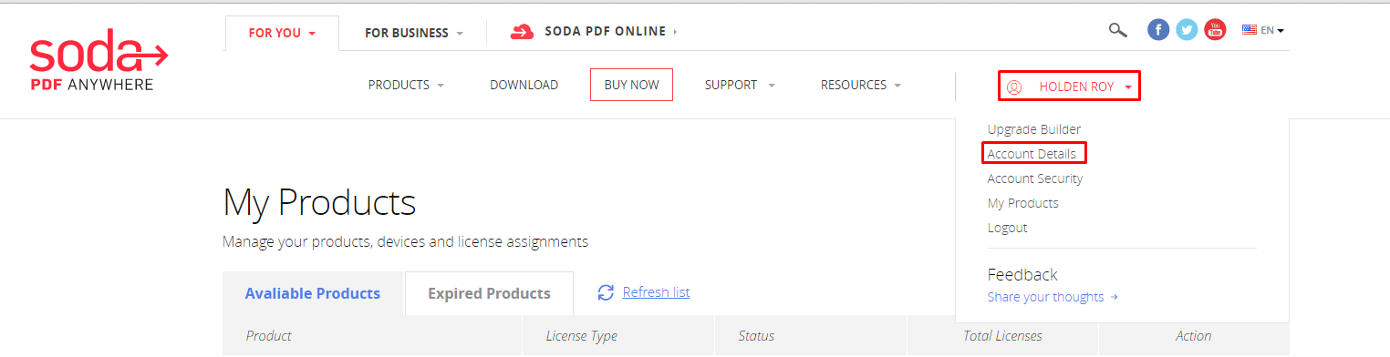Expand the Products dropdown menu
This screenshot has width=1390, height=357.
[406, 85]
